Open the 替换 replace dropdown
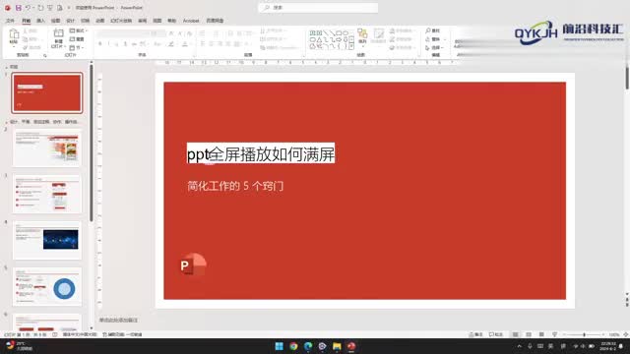 point(435,39)
